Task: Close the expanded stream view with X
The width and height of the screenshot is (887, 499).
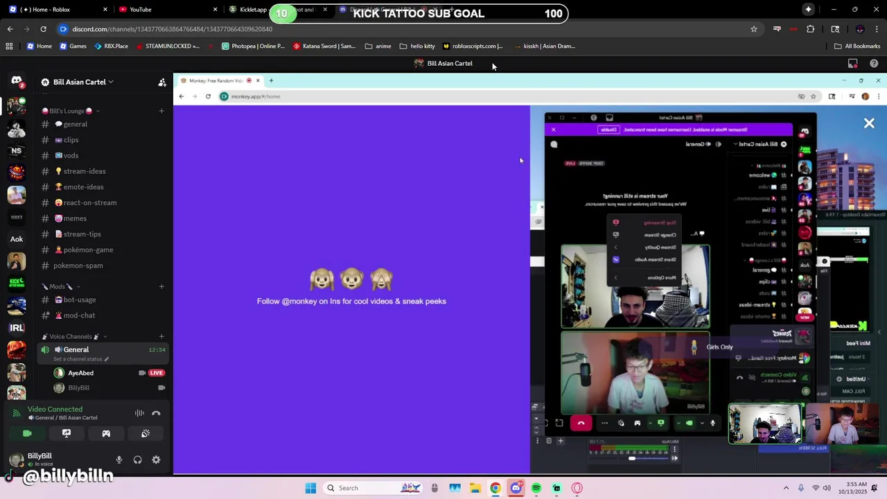Action: click(x=869, y=123)
